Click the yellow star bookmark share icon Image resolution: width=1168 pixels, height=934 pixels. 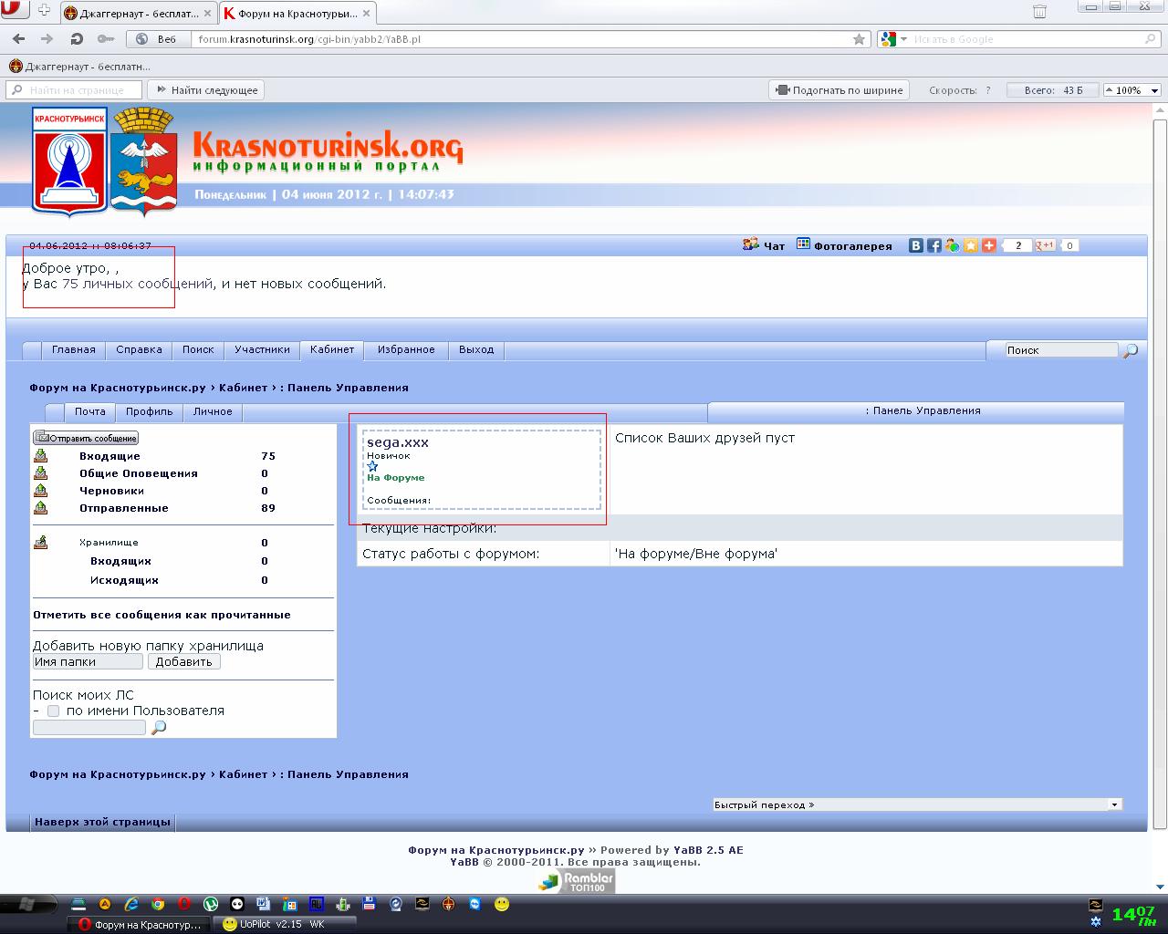pyautogui.click(x=971, y=245)
